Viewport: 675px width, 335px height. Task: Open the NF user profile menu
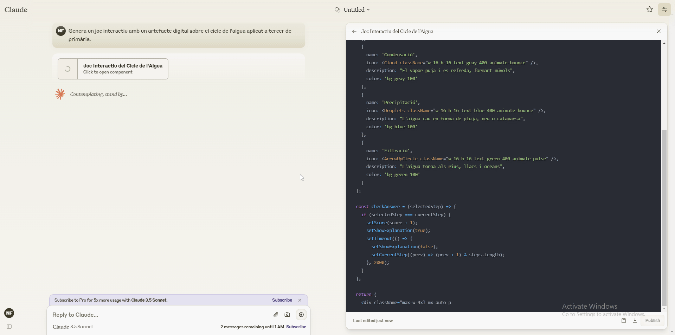pos(9,313)
